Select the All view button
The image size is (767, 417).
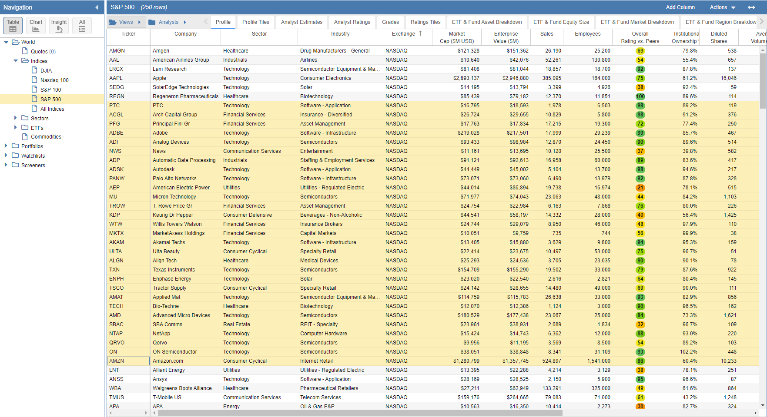pyautogui.click(x=82, y=26)
